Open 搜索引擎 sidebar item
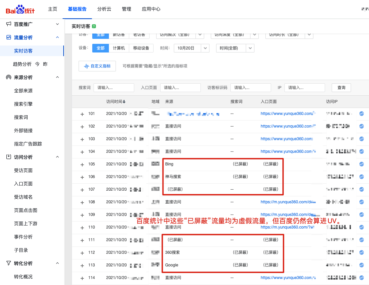 click(x=23, y=104)
